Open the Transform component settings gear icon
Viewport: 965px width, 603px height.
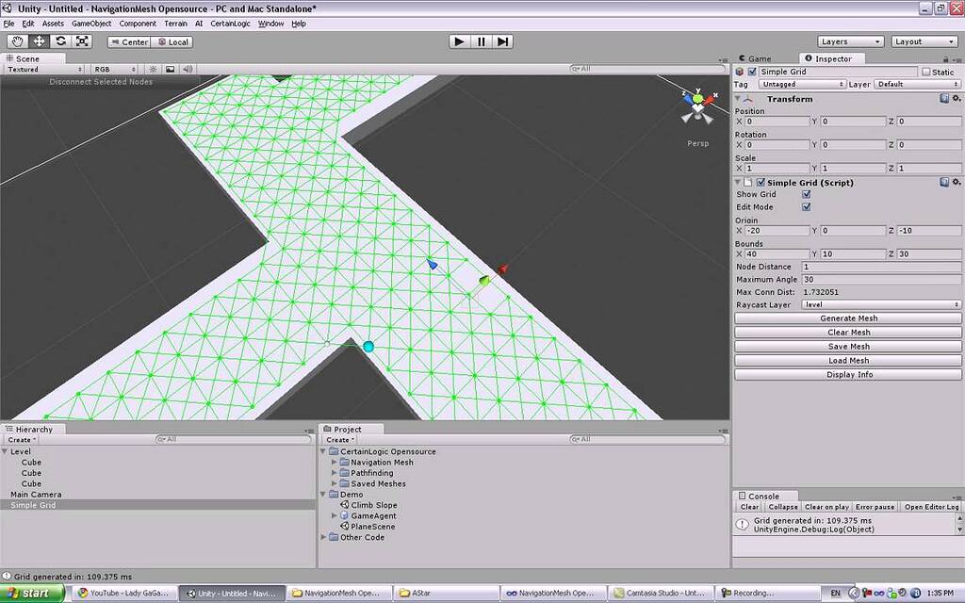point(957,98)
